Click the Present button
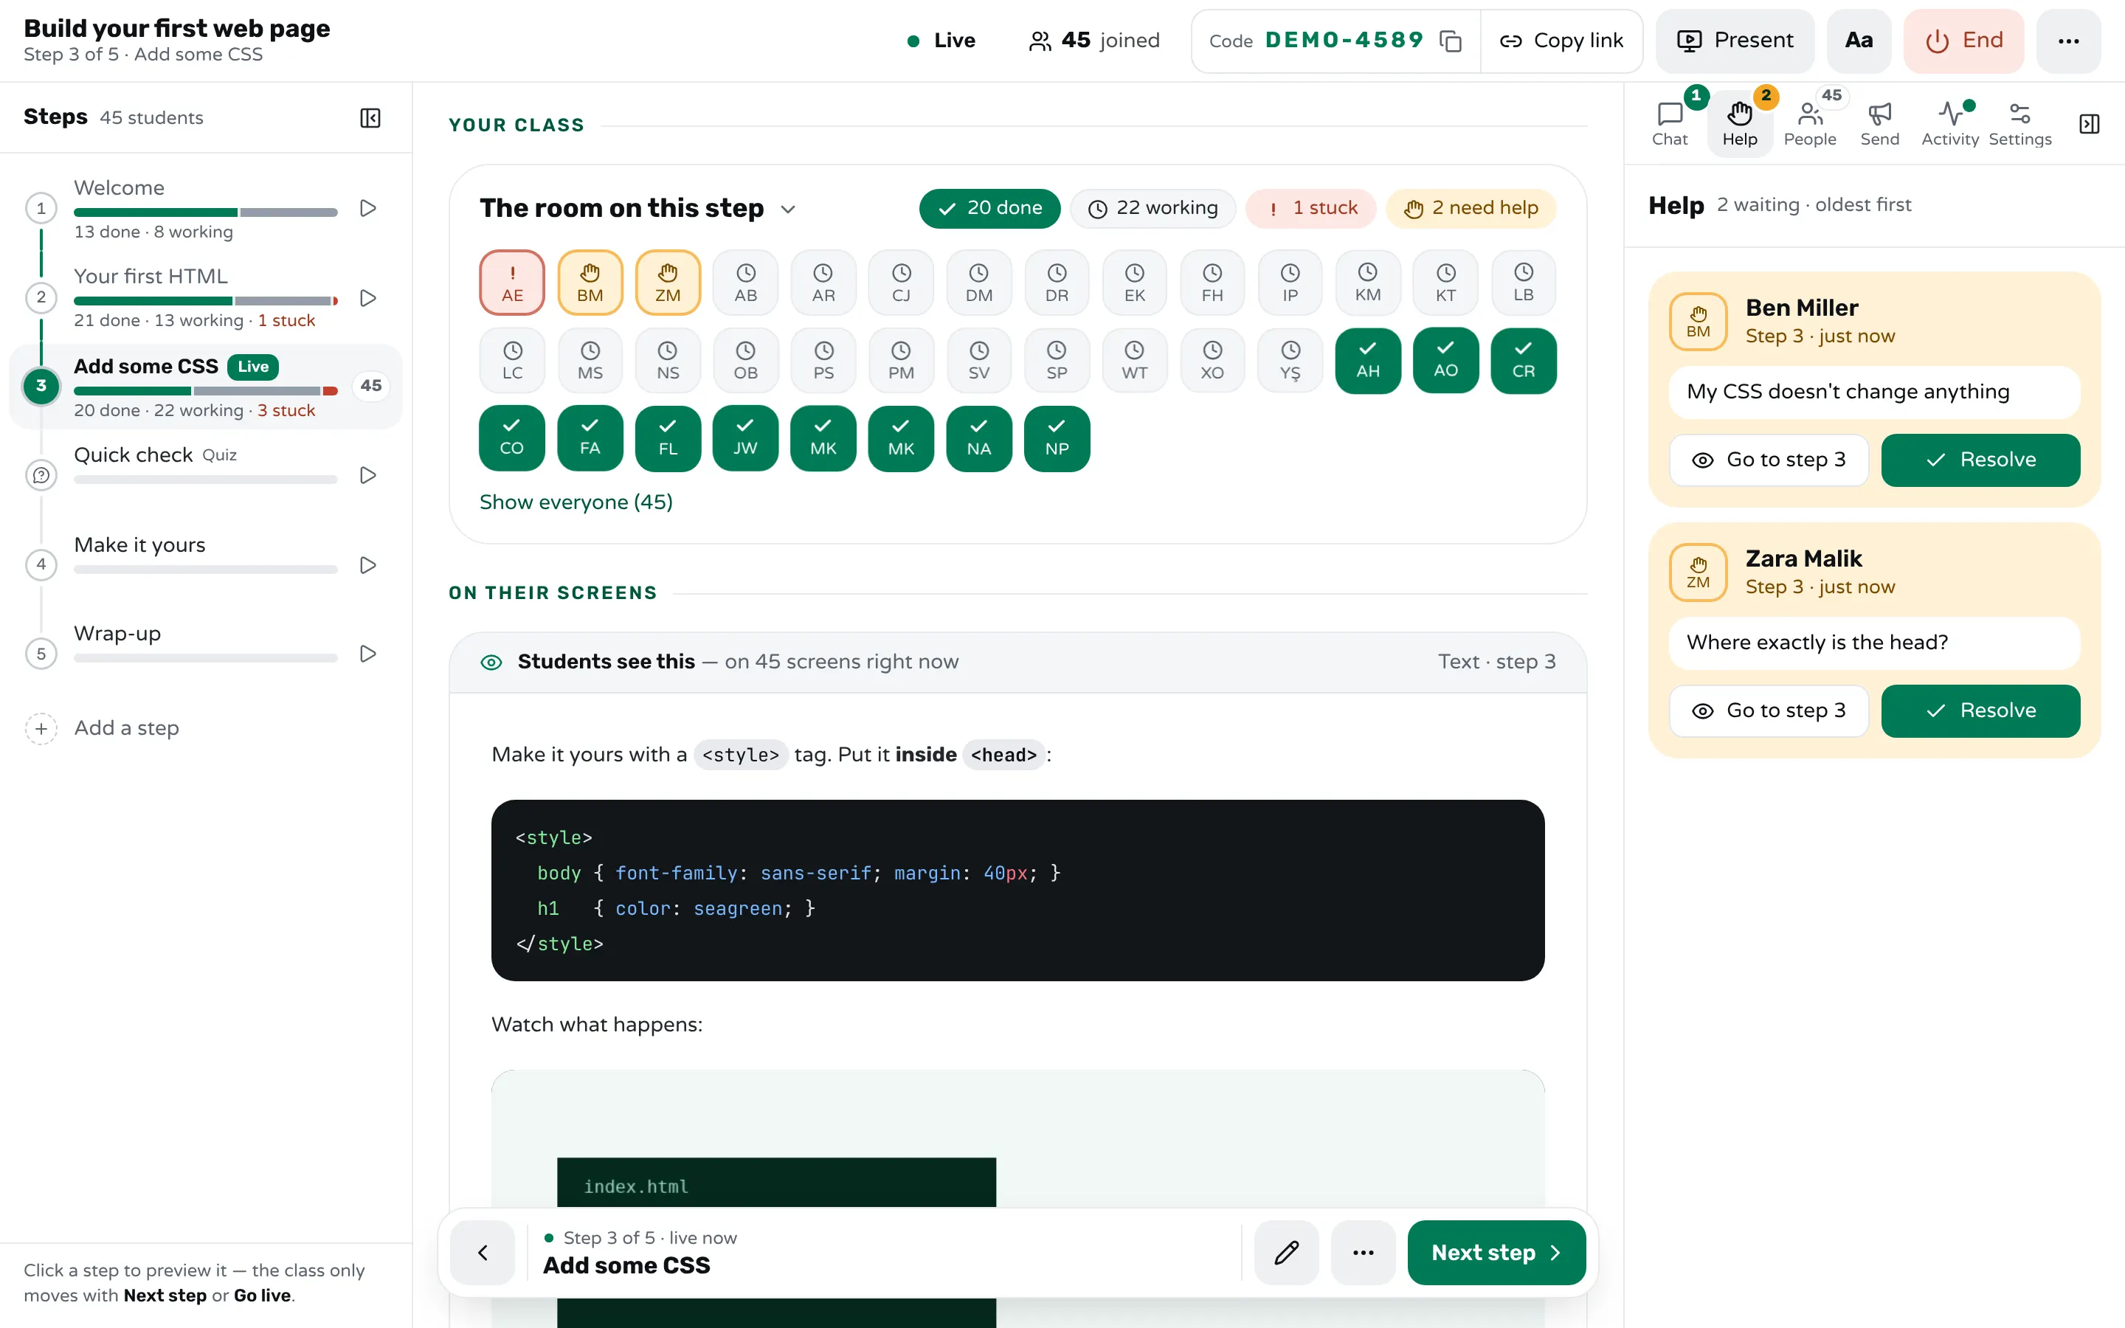 click(1734, 41)
